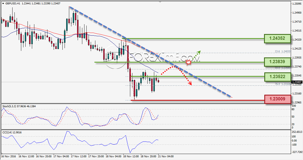Click price axis value 1.24125
Screen dimensions: 303x160
(297, 49)
